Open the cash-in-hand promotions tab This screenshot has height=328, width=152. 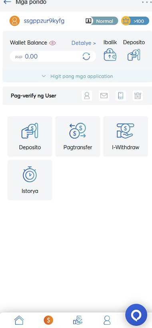click(78, 320)
